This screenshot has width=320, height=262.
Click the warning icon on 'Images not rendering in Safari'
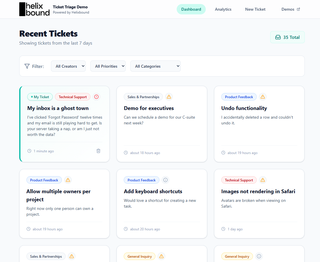tap(262, 180)
